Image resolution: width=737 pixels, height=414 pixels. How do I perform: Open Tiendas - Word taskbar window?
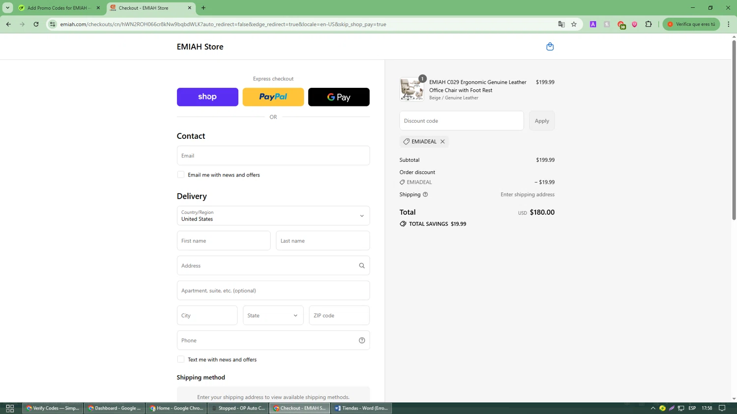(x=362, y=408)
